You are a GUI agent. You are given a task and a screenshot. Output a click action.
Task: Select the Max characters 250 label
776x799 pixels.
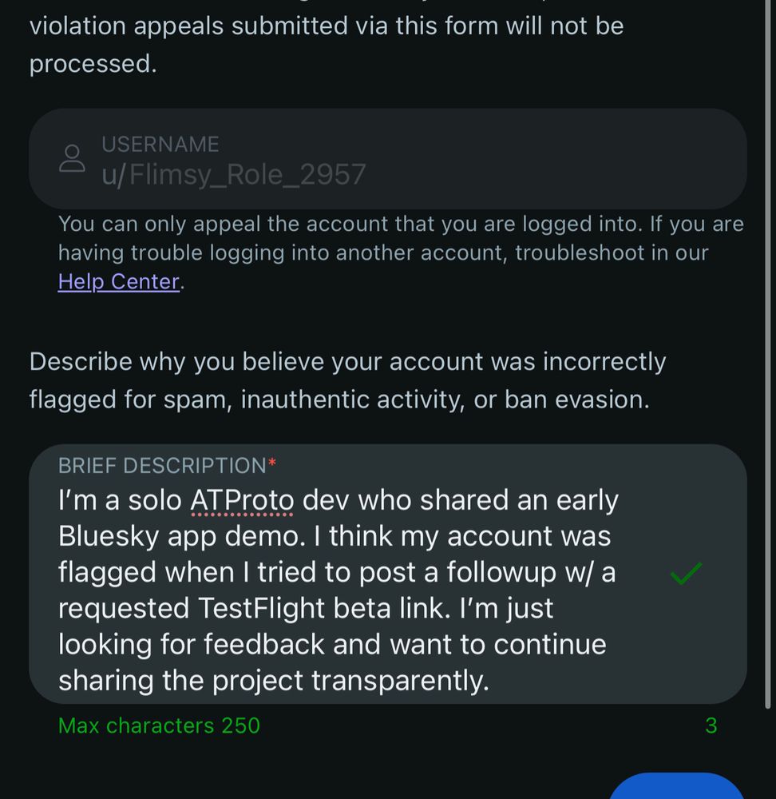tap(157, 725)
